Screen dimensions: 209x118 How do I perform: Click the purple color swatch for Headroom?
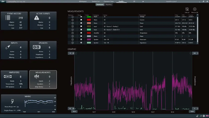pos(89,40)
